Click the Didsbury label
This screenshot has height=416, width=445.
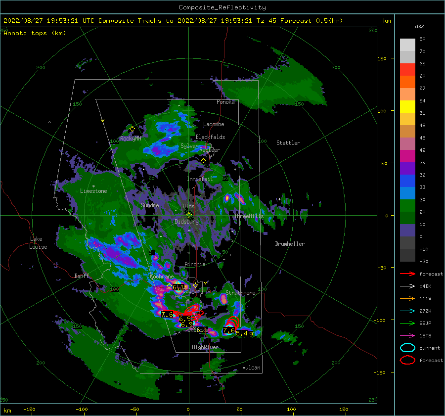187,222
